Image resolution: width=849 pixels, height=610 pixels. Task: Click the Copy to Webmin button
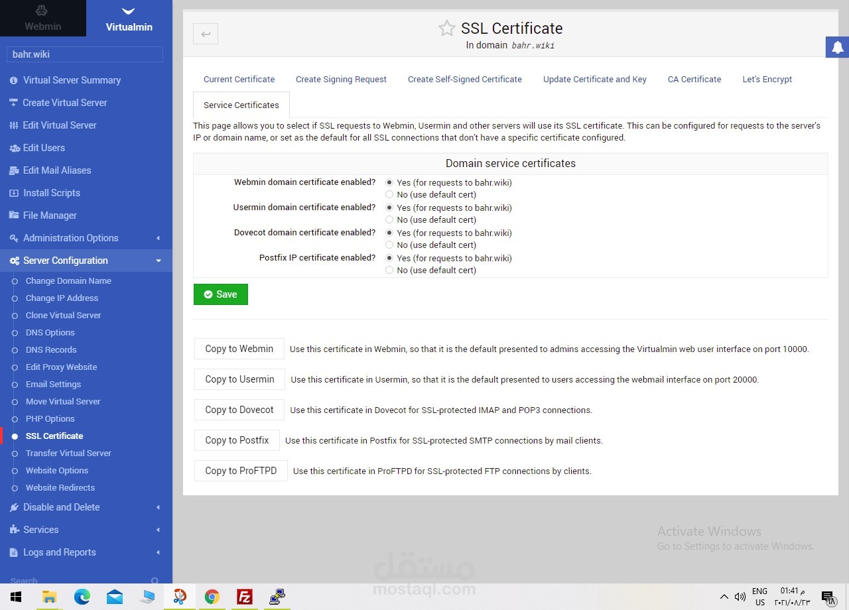click(x=239, y=349)
